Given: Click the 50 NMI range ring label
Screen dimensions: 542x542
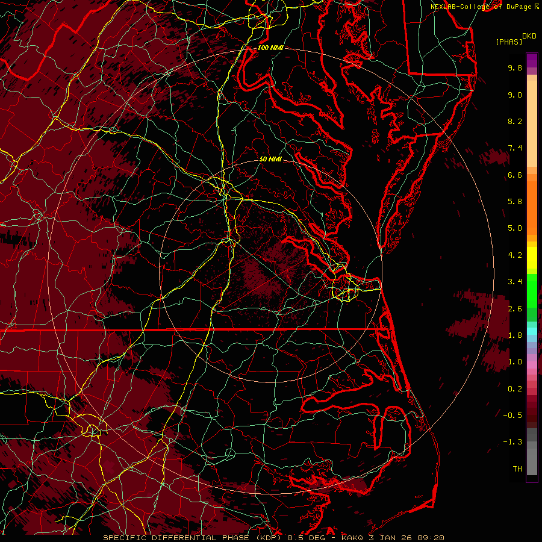Looking at the screenshot, I should pos(270,159).
